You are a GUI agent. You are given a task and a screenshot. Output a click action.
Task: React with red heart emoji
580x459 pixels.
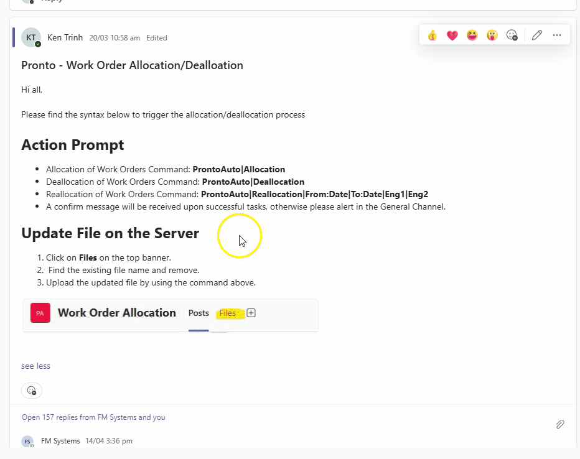(x=452, y=35)
